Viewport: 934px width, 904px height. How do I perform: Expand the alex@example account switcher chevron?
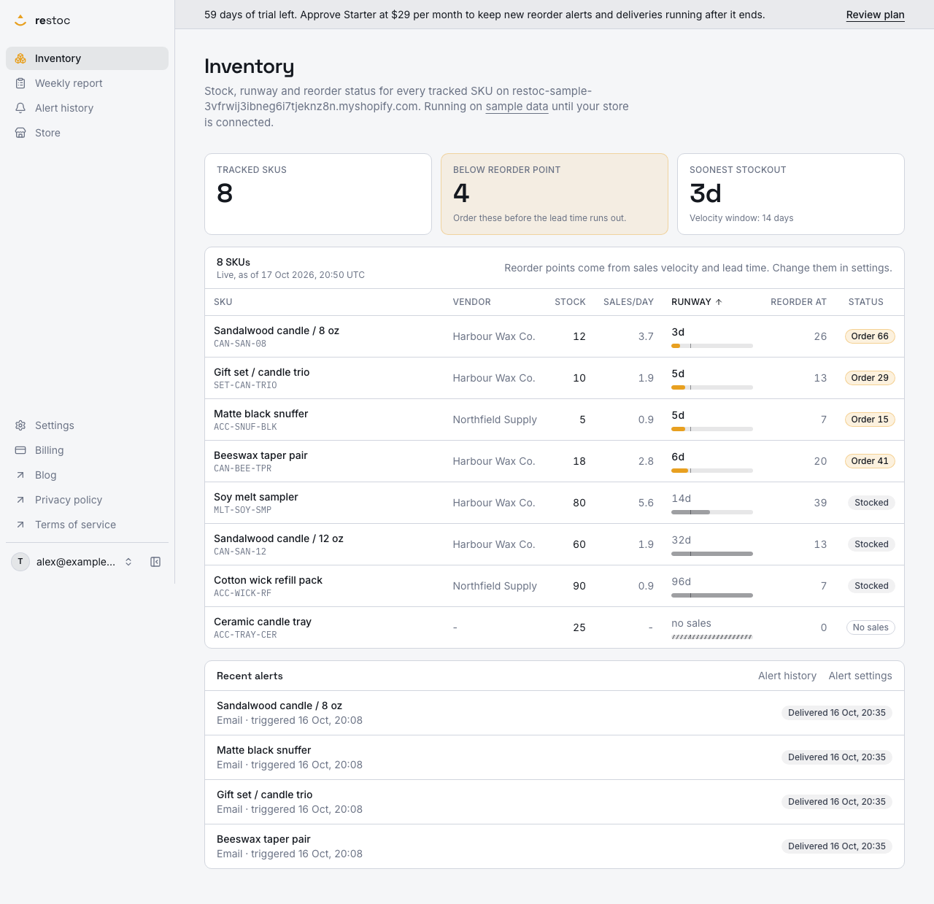pos(128,562)
